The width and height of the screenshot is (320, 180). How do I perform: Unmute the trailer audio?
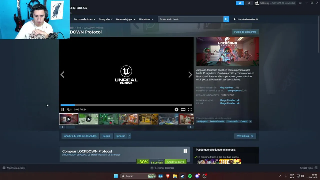[69, 109]
